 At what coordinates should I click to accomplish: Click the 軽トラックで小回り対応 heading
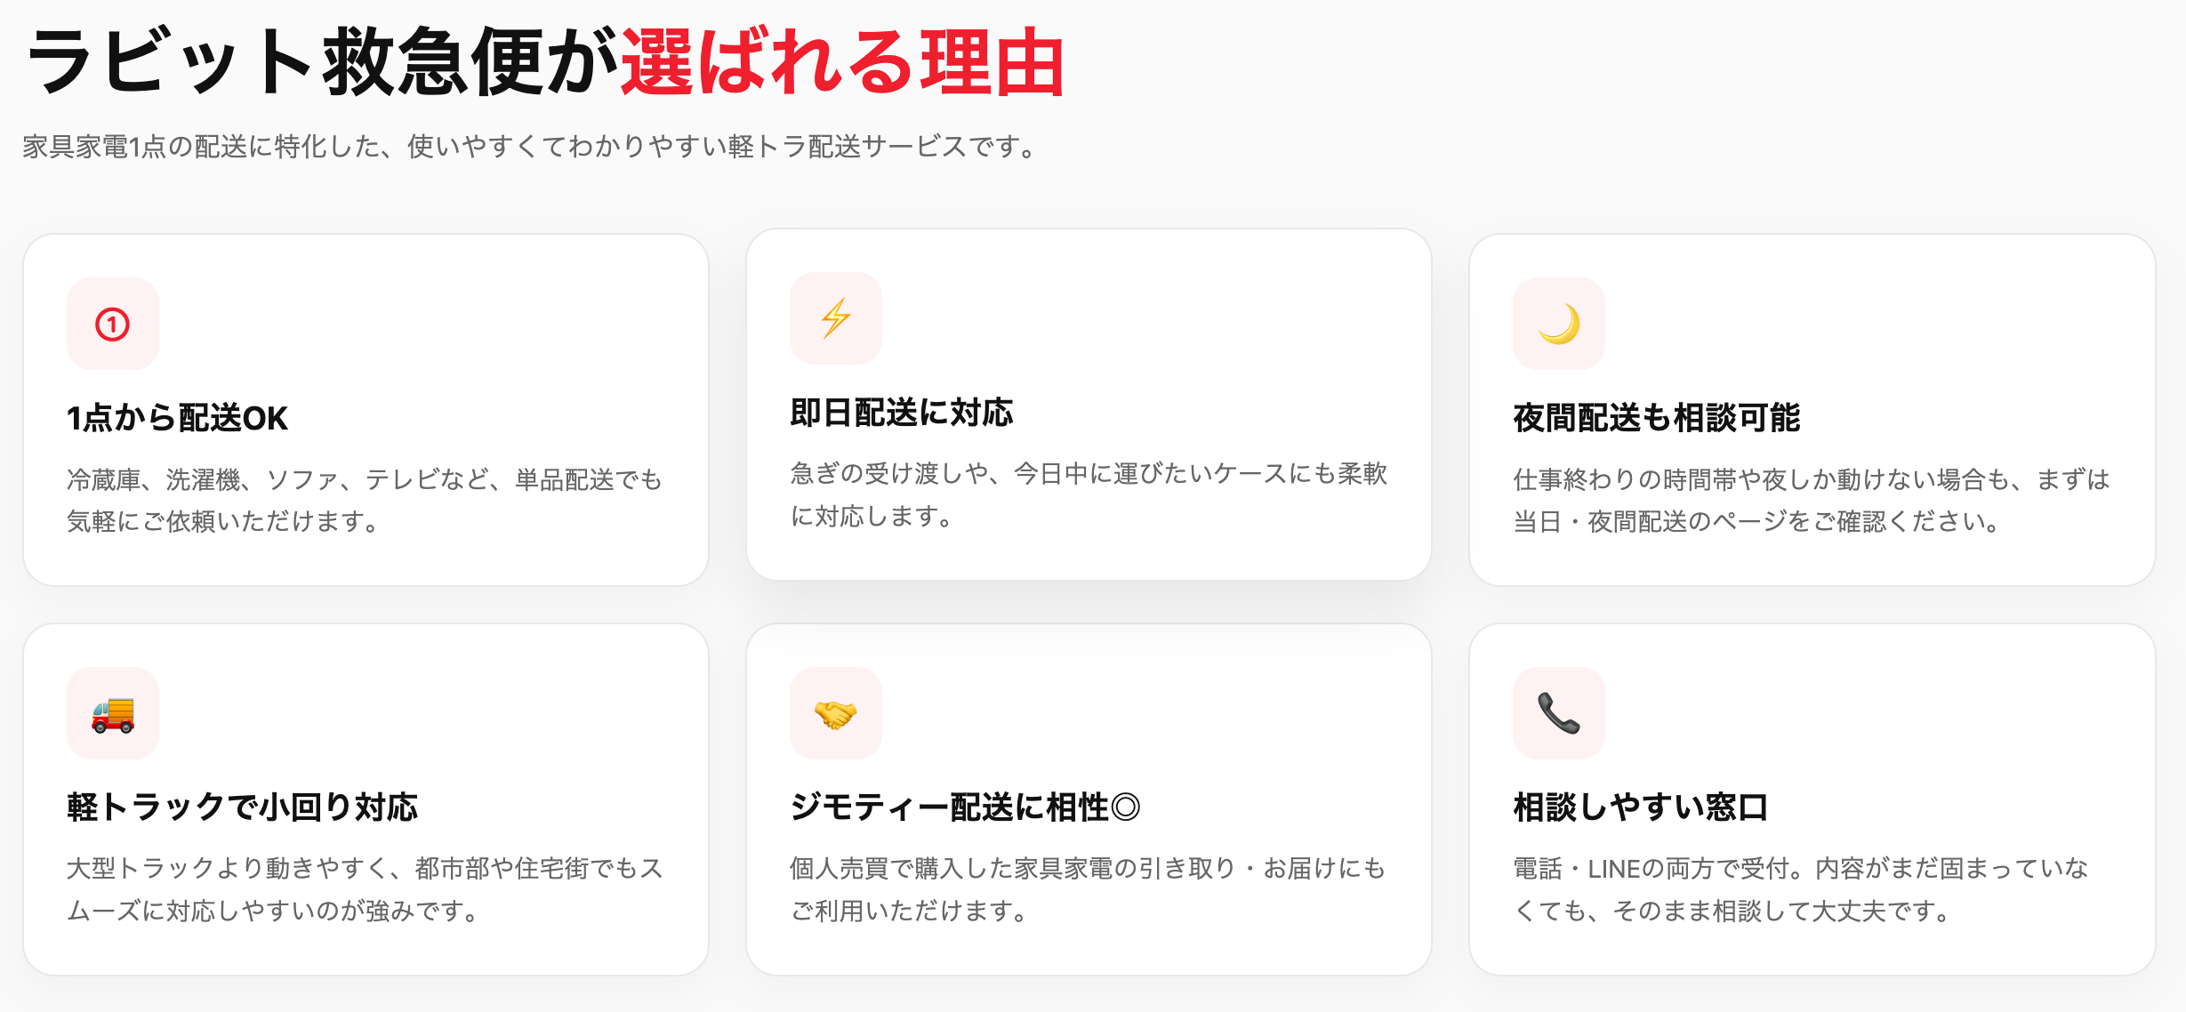[x=243, y=807]
